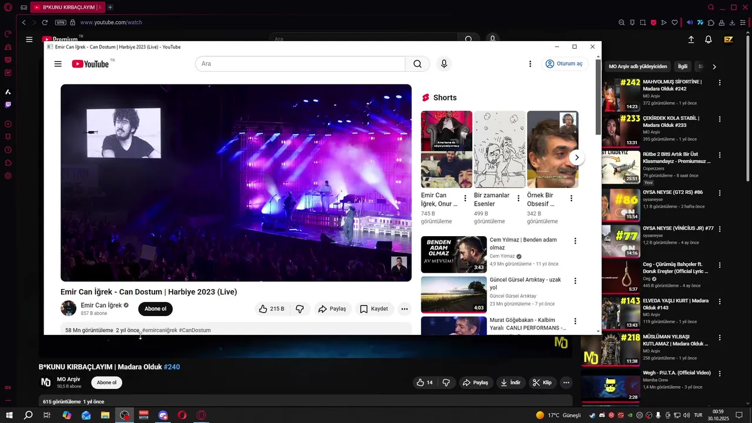Reload page in Opera GX toolbar
Screen dimensions: 752x423
coord(45,22)
